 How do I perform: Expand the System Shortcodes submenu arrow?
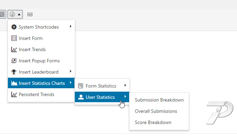[71, 26]
